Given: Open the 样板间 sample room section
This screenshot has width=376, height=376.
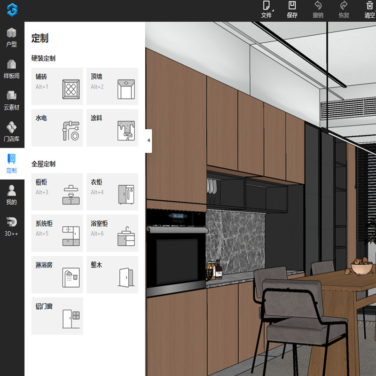Looking at the screenshot, I should [11, 69].
